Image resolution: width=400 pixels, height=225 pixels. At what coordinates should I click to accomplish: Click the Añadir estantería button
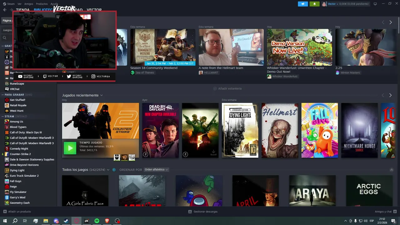227,88
